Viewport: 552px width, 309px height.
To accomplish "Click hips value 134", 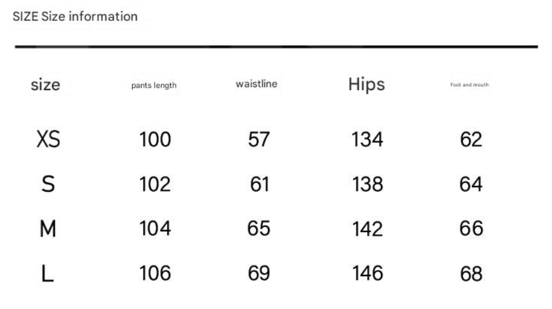I will (367, 139).
